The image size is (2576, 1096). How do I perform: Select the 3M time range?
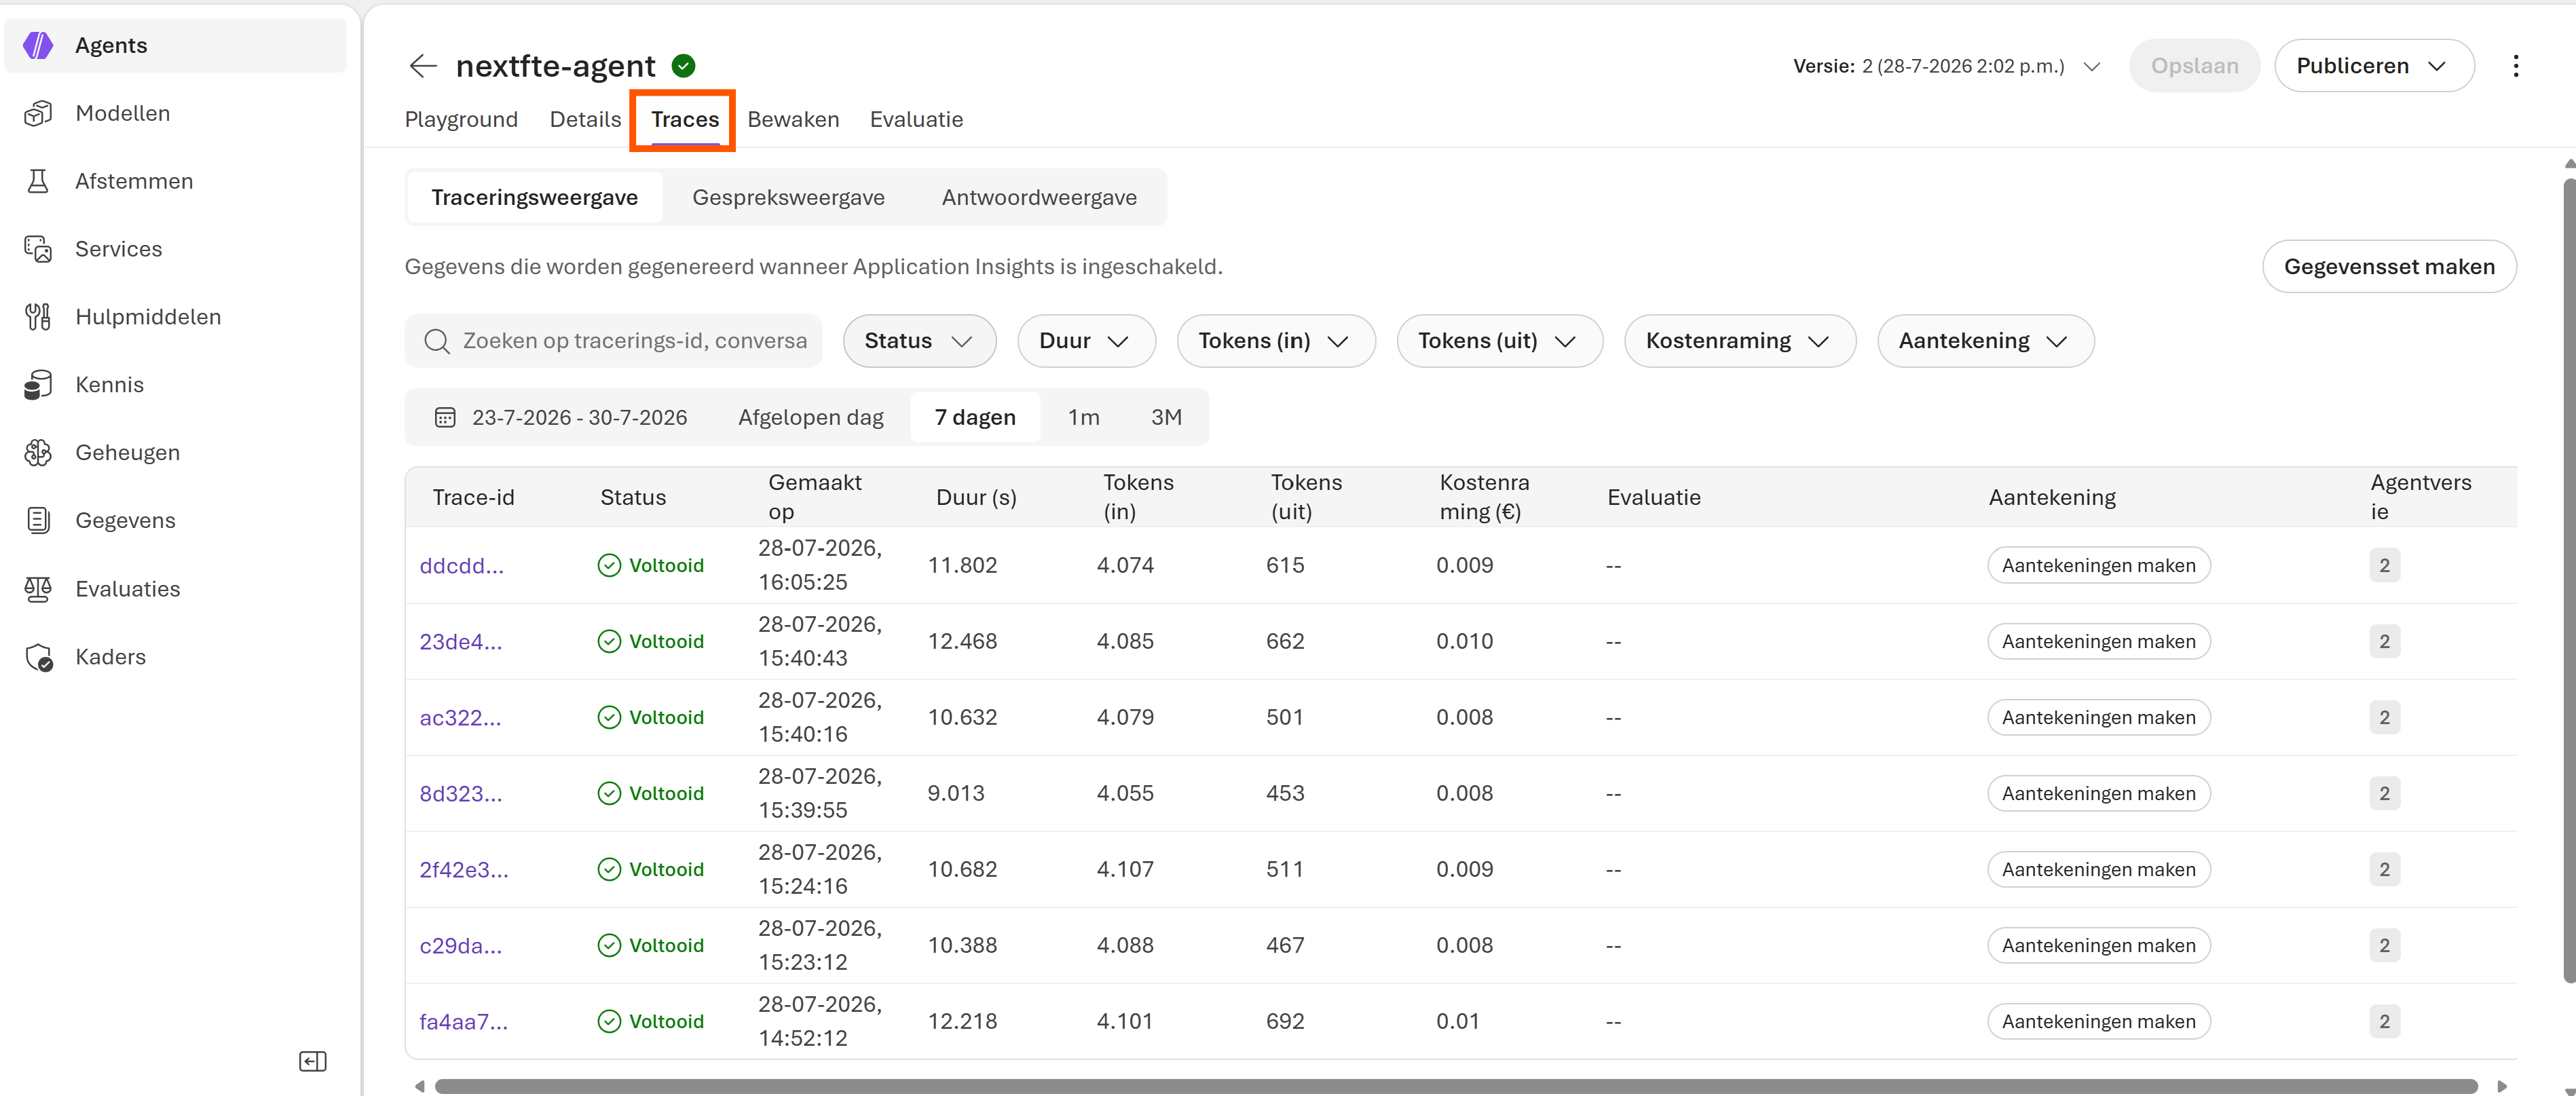click(1166, 417)
